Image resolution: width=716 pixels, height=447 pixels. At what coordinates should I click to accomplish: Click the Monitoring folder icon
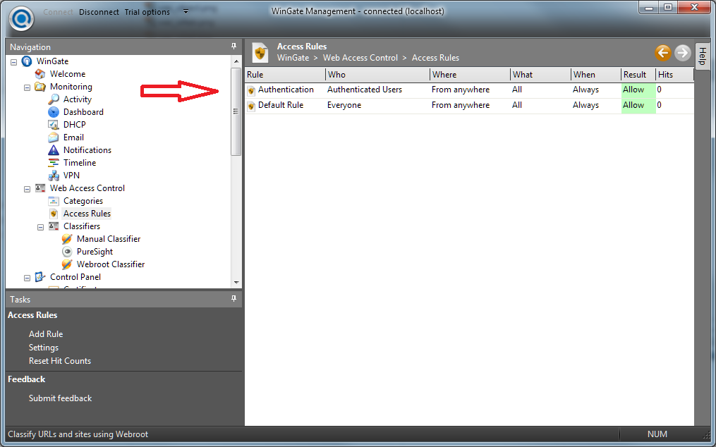click(40, 87)
